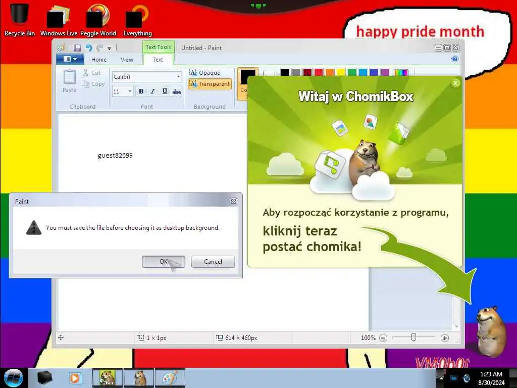Pick the green color swatch in palette
This screenshot has height=388, width=517.
tap(352, 72)
